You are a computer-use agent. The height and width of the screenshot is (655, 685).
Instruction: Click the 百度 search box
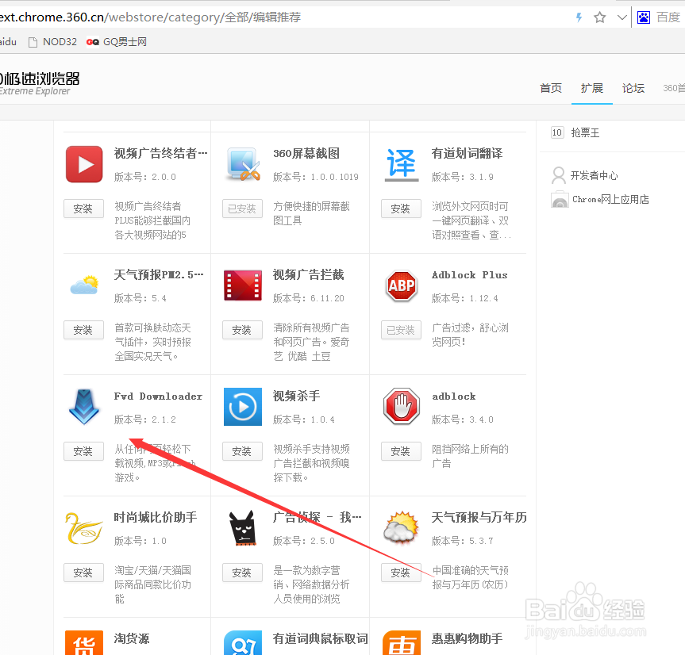(x=668, y=17)
